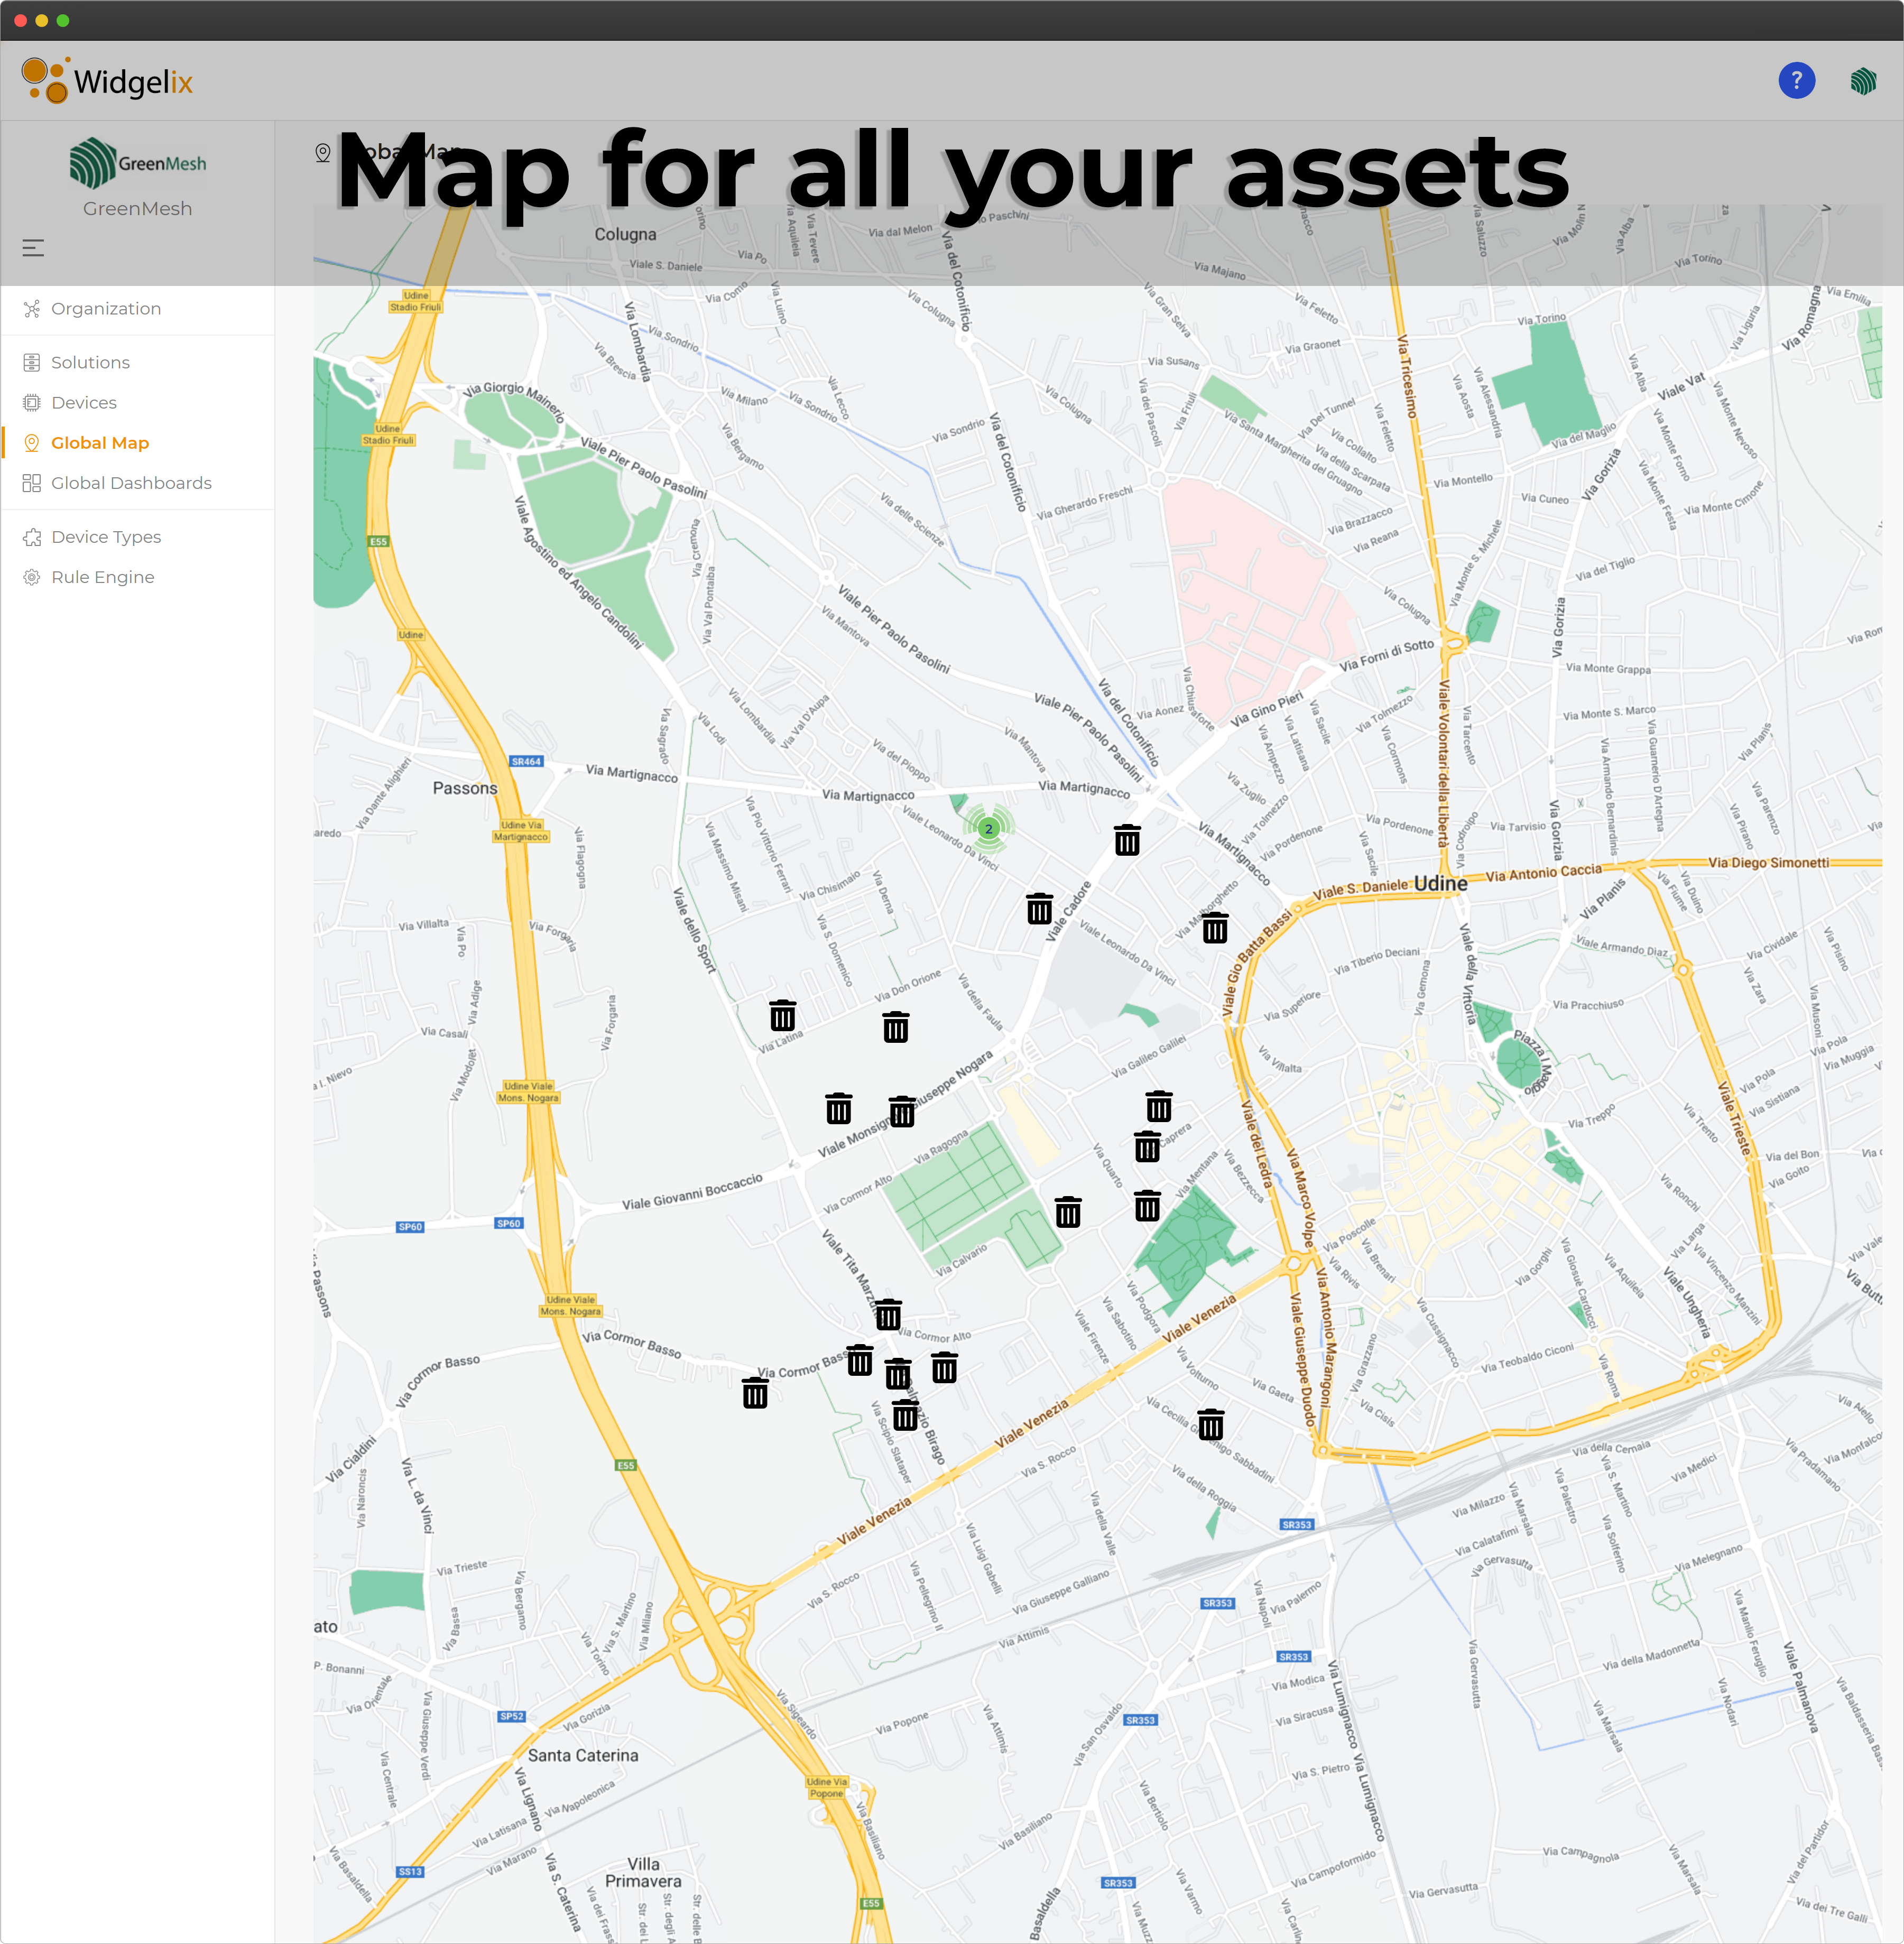The height and width of the screenshot is (1944, 1904).
Task: Click the Passons locality label on map
Action: click(465, 788)
